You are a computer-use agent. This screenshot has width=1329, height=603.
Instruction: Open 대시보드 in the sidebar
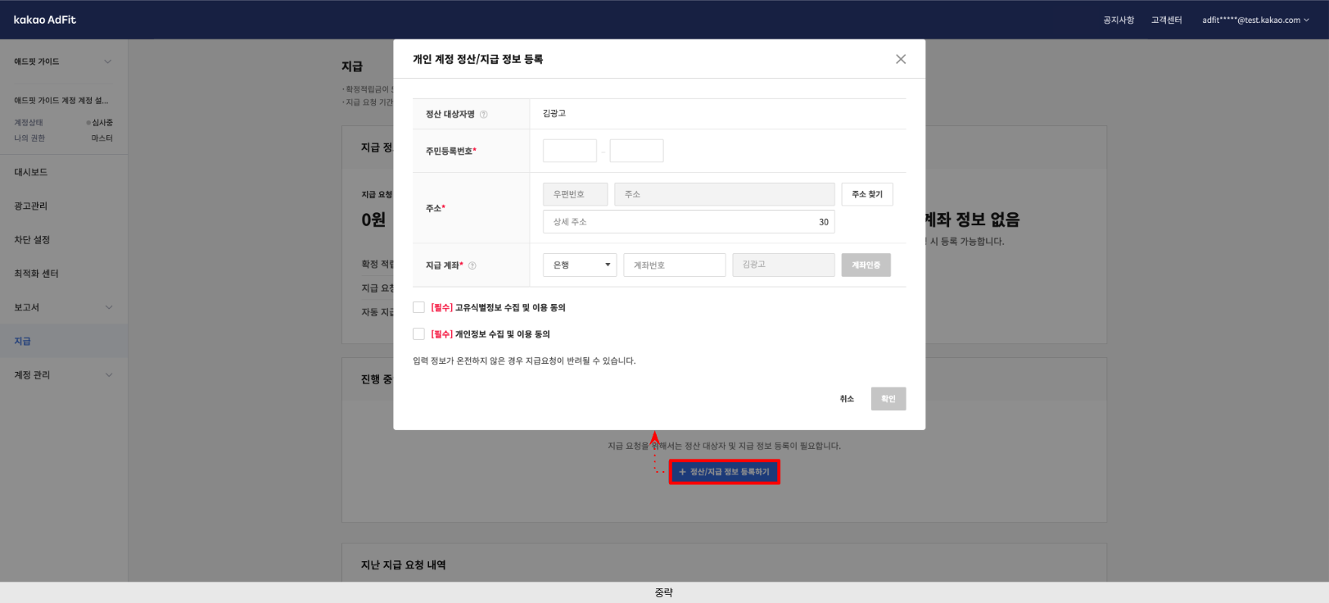coord(31,172)
